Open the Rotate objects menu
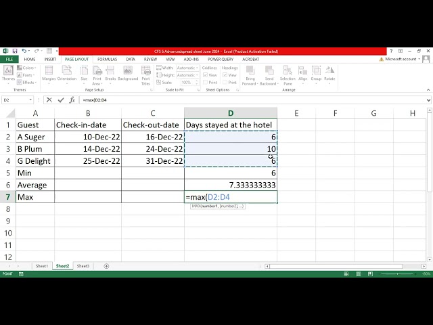This screenshot has height=325, width=433. coord(329,74)
